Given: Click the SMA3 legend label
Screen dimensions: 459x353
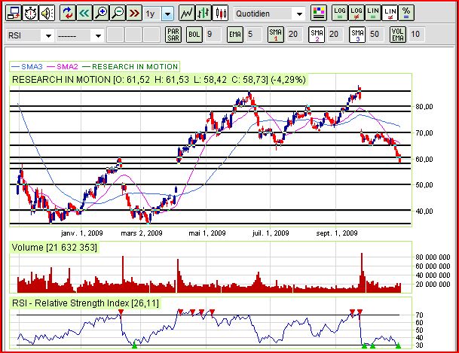Looking at the screenshot, I should click(x=32, y=67).
